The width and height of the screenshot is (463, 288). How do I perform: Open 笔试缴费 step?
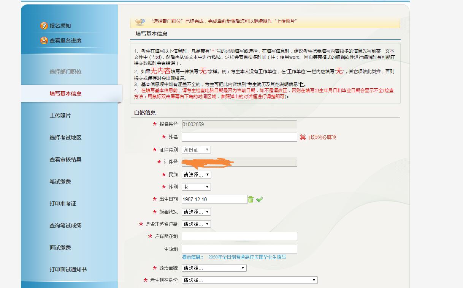60,182
